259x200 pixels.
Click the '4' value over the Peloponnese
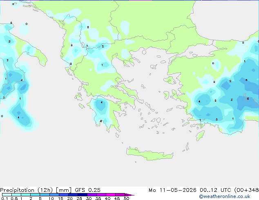pyautogui.click(x=102, y=102)
